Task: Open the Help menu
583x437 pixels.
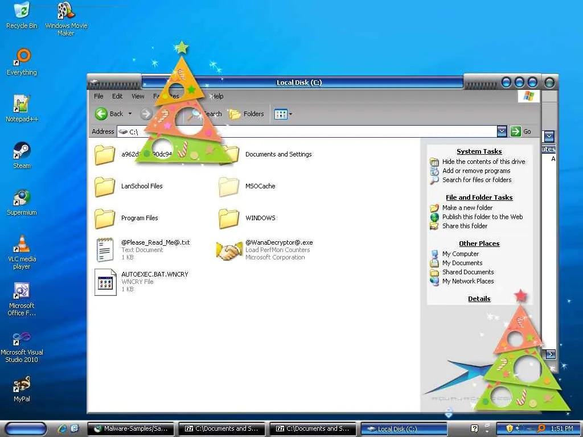Action: pyautogui.click(x=217, y=96)
